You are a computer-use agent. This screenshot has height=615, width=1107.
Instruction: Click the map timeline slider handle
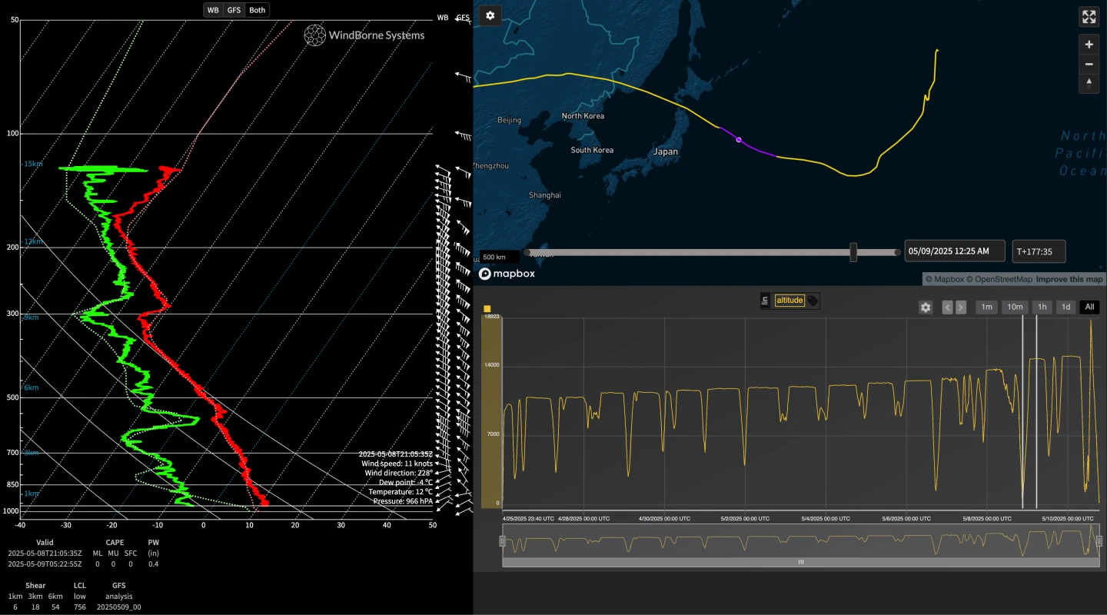pos(853,252)
